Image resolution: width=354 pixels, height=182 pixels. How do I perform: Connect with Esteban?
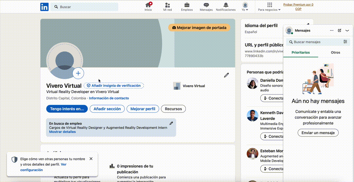pos(272,169)
